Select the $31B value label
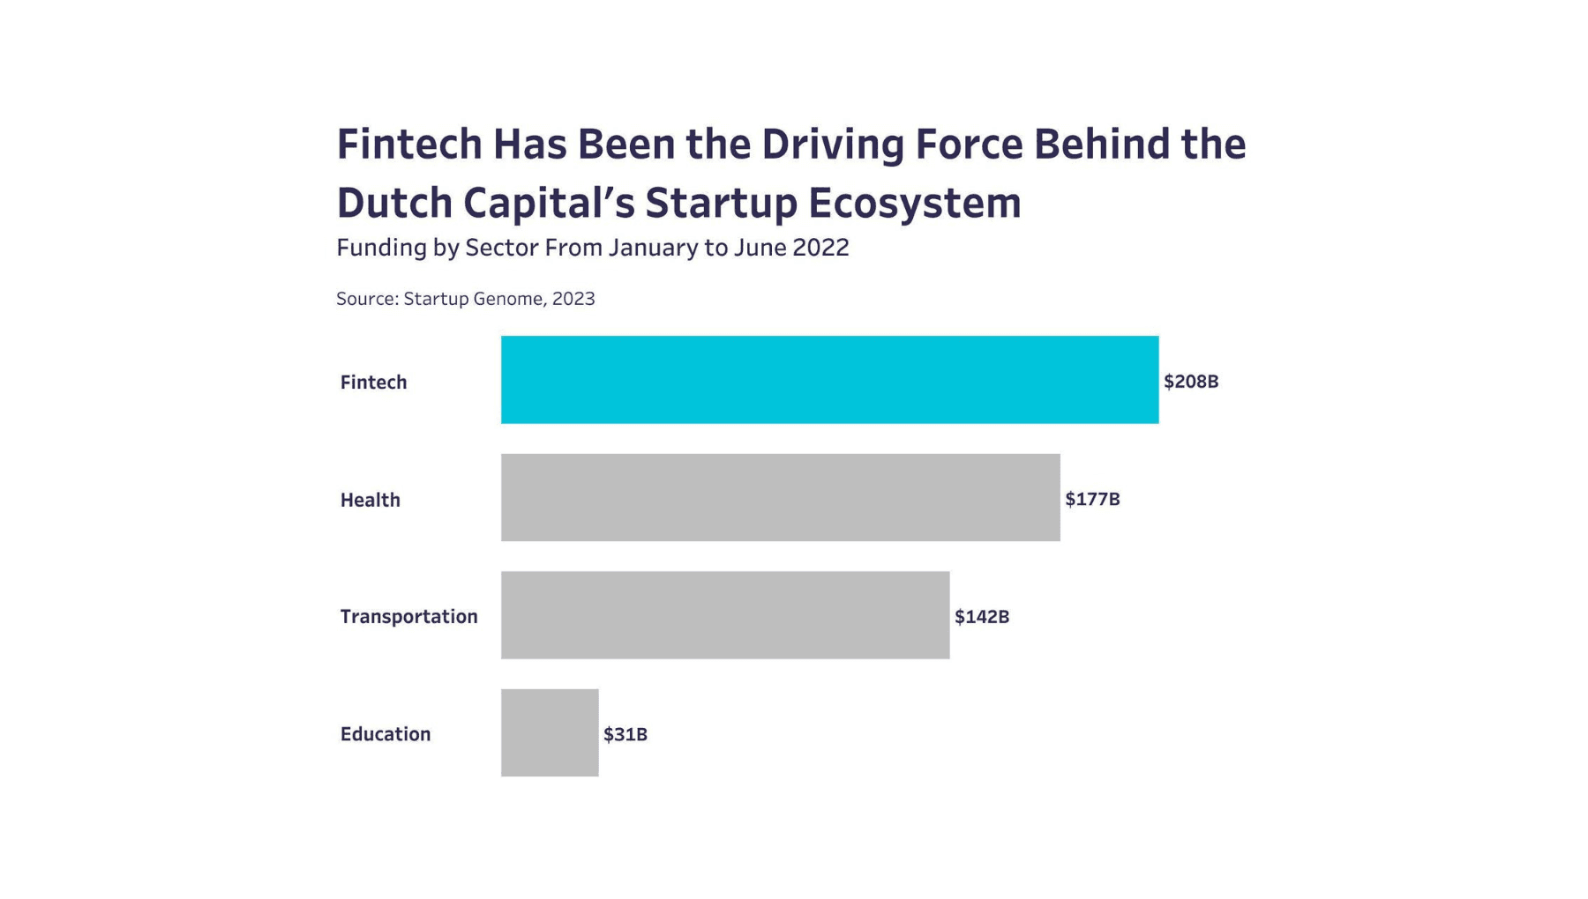1588x899 pixels. coord(625,734)
